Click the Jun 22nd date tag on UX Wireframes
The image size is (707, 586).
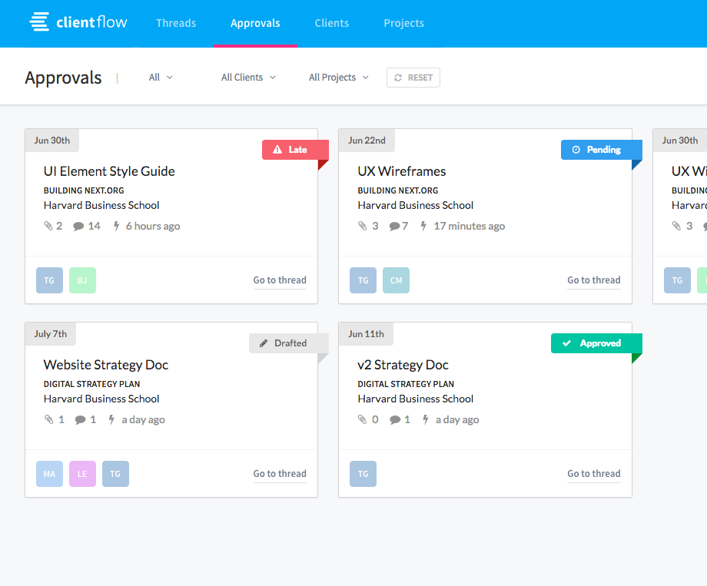coord(367,141)
